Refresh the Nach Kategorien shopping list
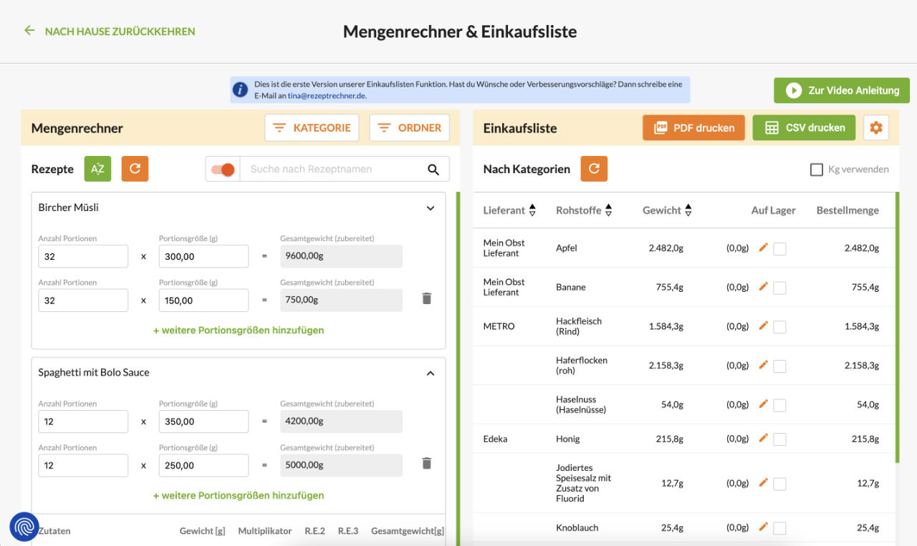 coord(594,169)
